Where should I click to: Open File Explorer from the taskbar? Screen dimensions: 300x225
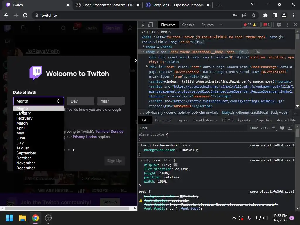tap(22, 218)
